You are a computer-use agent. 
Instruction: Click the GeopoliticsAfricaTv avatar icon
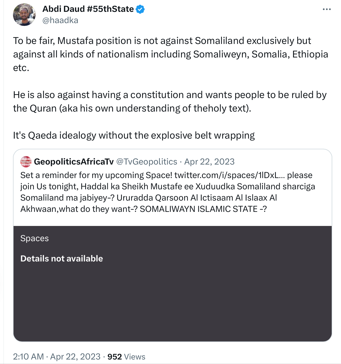click(26, 161)
